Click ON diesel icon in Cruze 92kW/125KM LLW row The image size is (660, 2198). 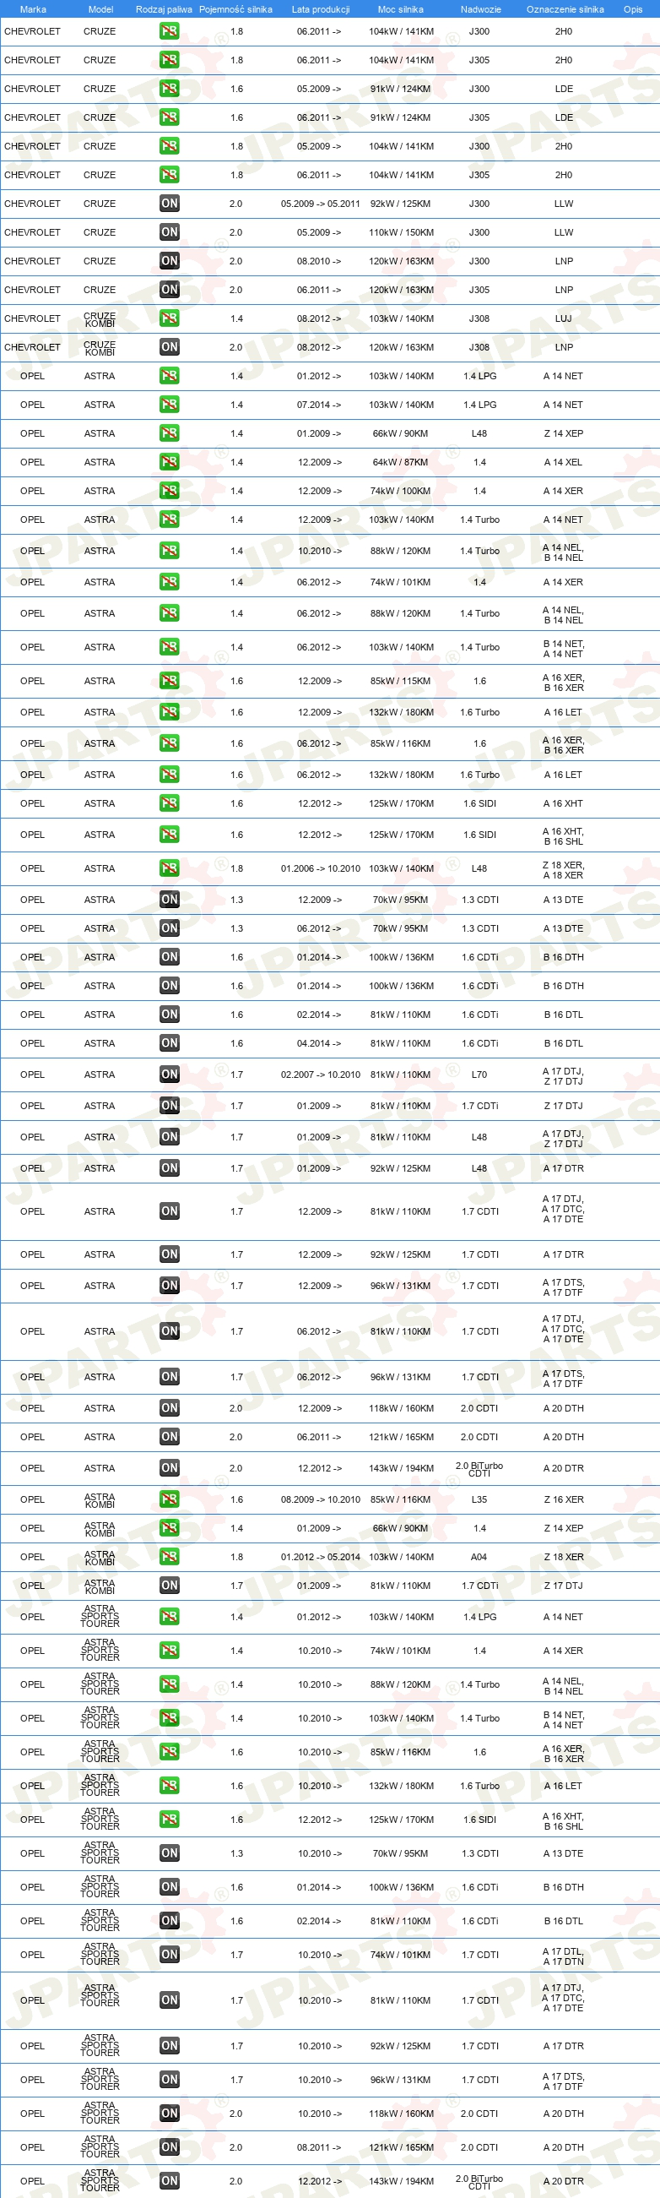pyautogui.click(x=170, y=204)
